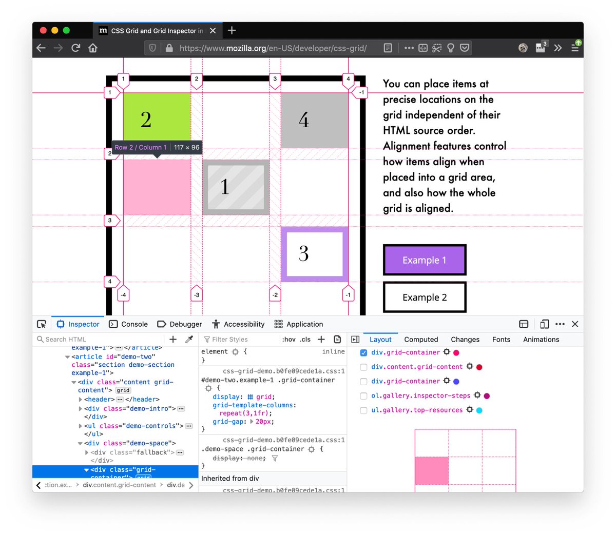The width and height of the screenshot is (616, 535).
Task: Open the Accessibility panel
Action: click(238, 324)
